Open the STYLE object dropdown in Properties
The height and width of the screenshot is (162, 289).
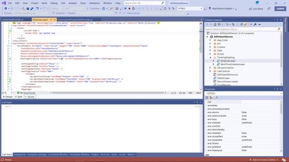coord(281,94)
